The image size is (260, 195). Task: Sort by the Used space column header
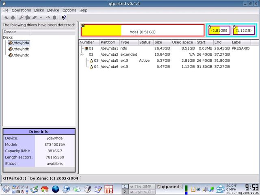183,42
